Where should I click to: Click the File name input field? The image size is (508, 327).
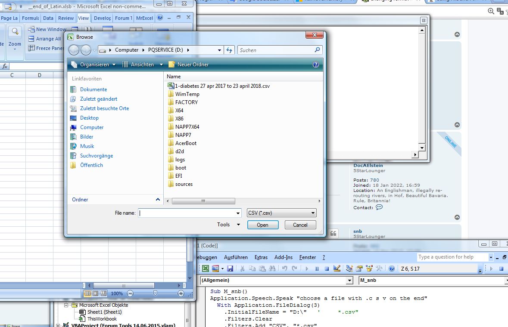pos(187,213)
